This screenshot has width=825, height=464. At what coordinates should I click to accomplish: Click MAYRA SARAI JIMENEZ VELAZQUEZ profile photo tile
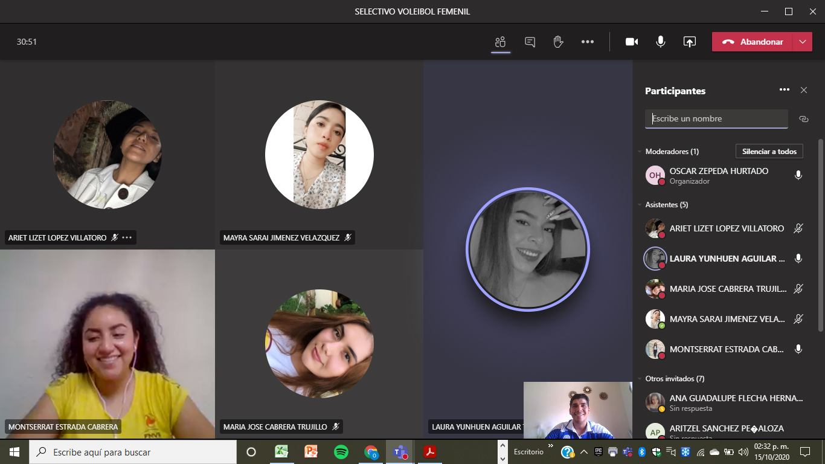coord(319,155)
